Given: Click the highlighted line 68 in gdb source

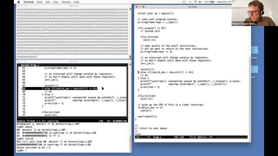Looking at the screenshot, I should click(60, 88).
